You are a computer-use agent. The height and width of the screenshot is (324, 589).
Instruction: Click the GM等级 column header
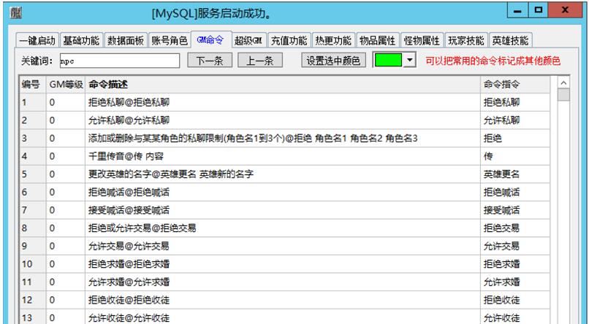tap(65, 85)
